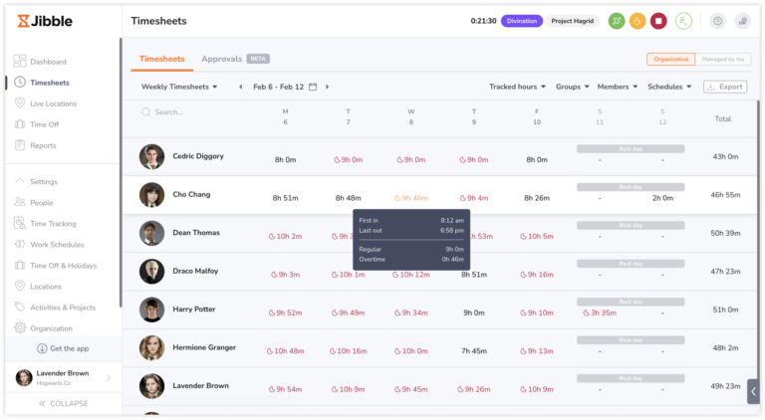
Task: Open Cho Chang's Wednesday 9h 46m entry
Action: click(x=410, y=198)
